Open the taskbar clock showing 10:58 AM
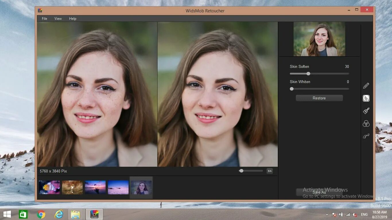Image resolution: width=392 pixels, height=220 pixels. (x=379, y=215)
